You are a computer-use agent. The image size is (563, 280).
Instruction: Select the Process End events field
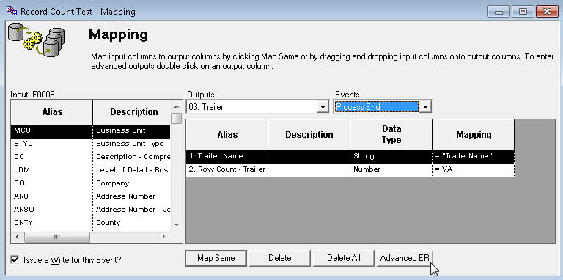[x=377, y=107]
